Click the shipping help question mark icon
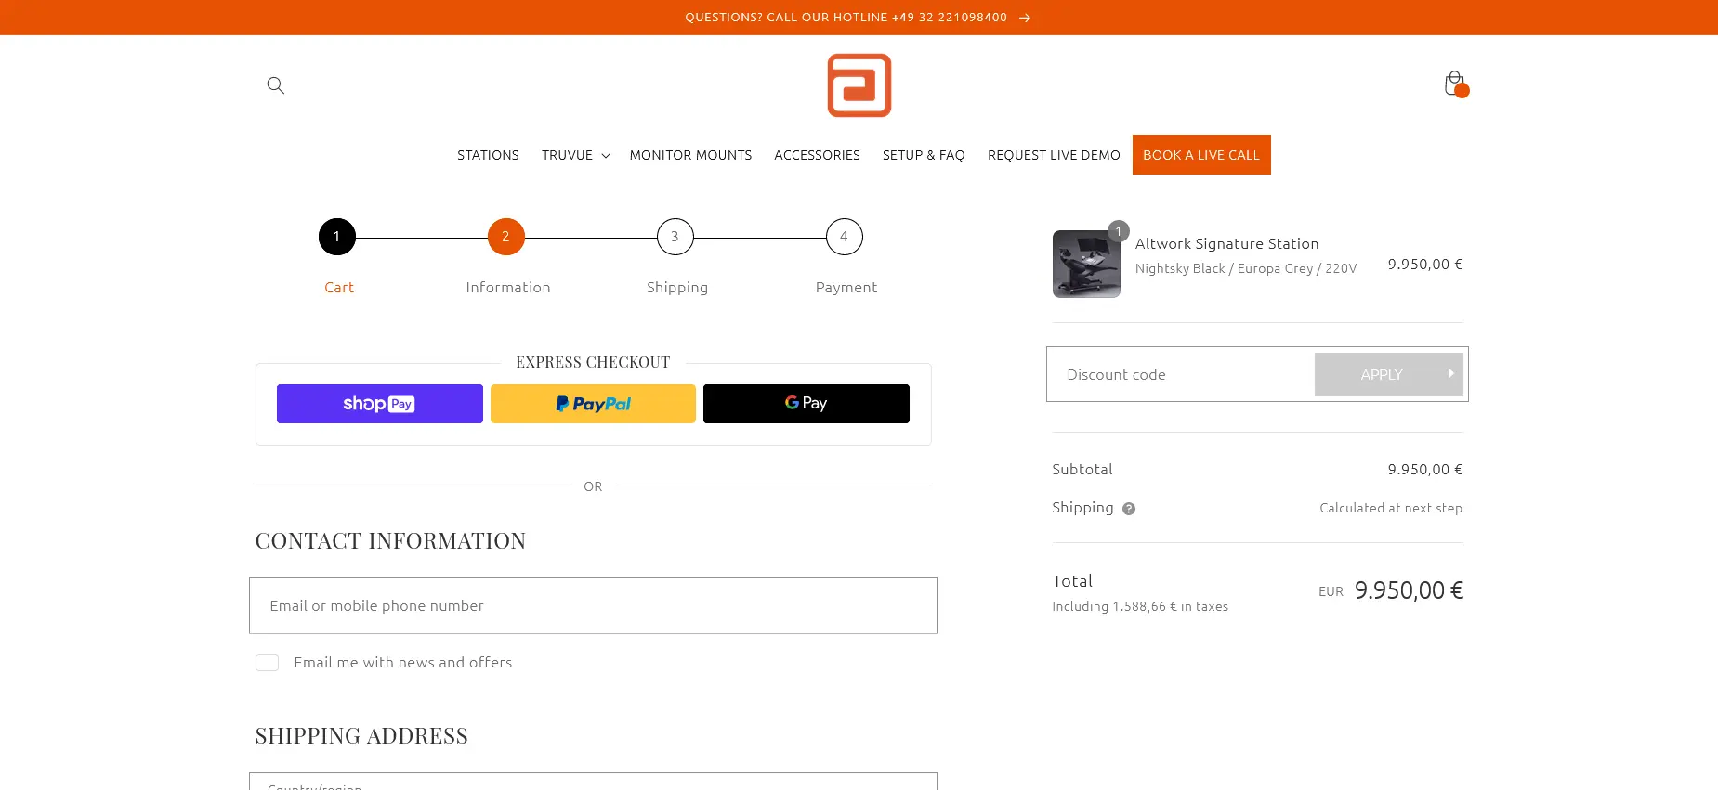 point(1129,509)
